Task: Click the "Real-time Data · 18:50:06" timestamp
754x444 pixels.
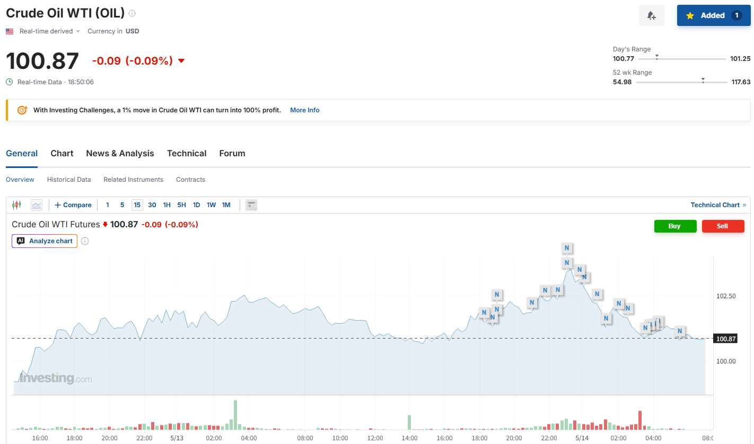Action: pos(56,82)
